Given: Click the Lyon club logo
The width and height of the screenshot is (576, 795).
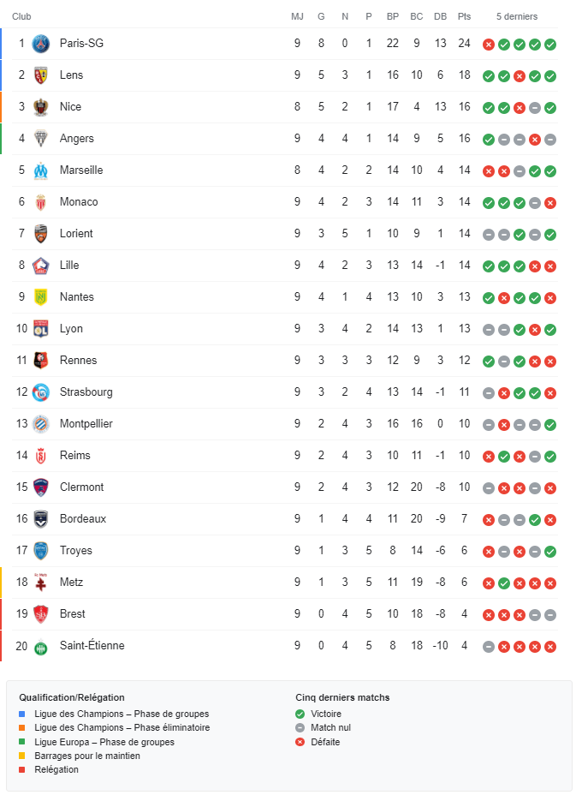Looking at the screenshot, I should click(x=40, y=329).
